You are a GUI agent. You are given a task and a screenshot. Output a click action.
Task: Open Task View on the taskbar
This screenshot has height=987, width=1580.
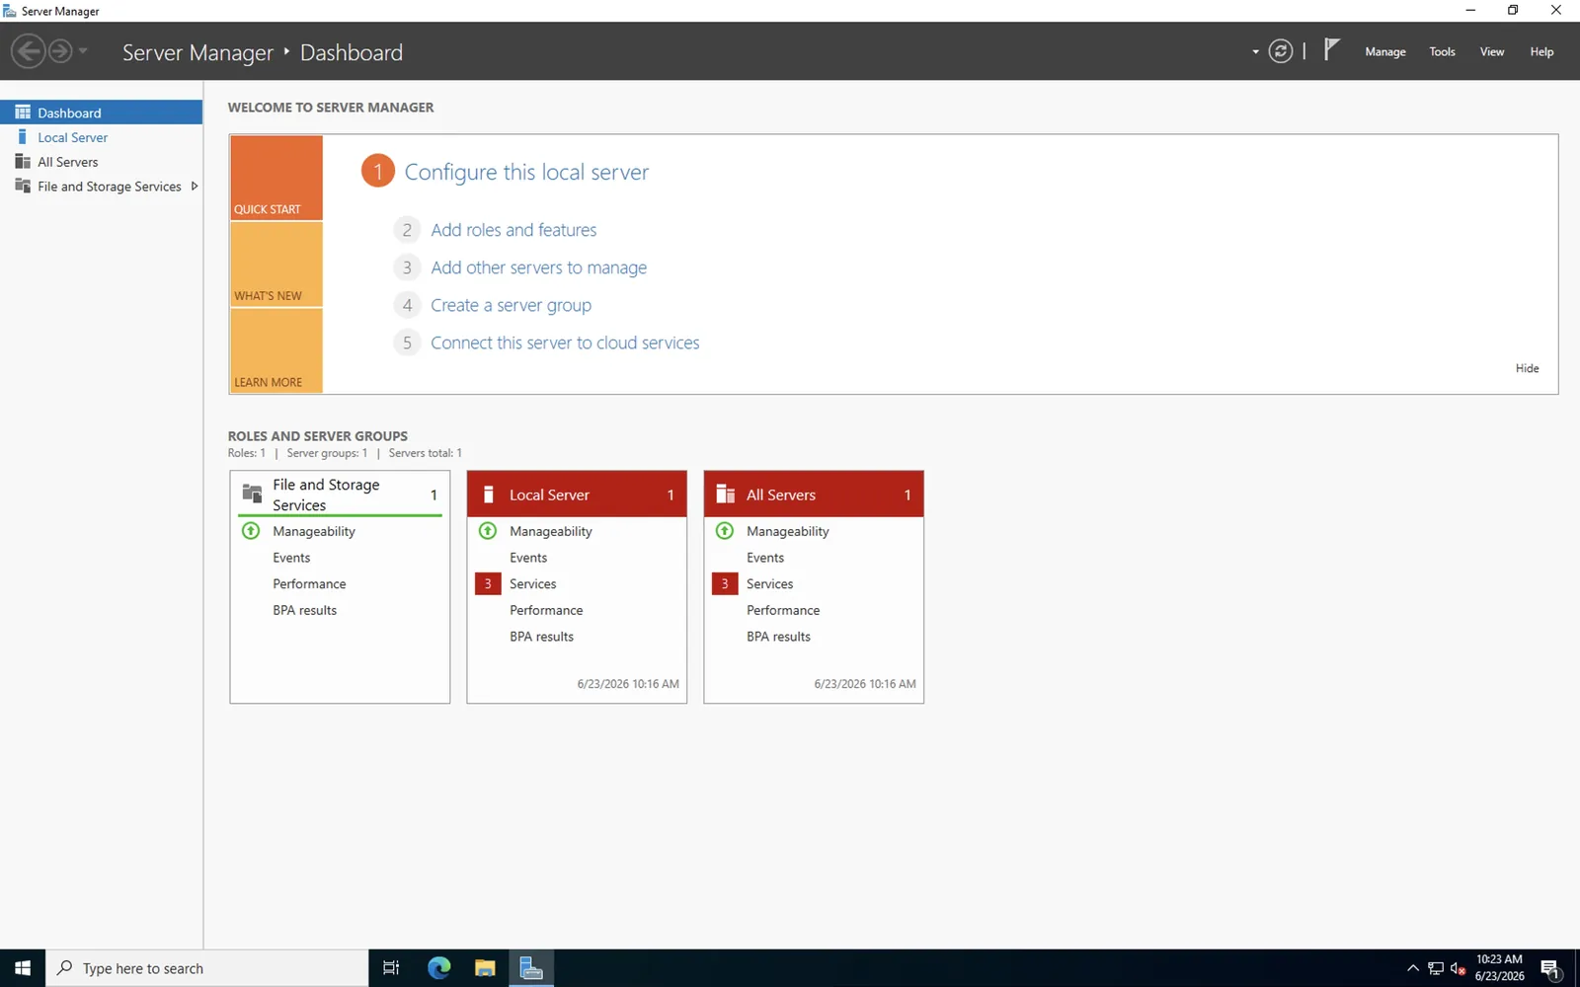pyautogui.click(x=391, y=968)
